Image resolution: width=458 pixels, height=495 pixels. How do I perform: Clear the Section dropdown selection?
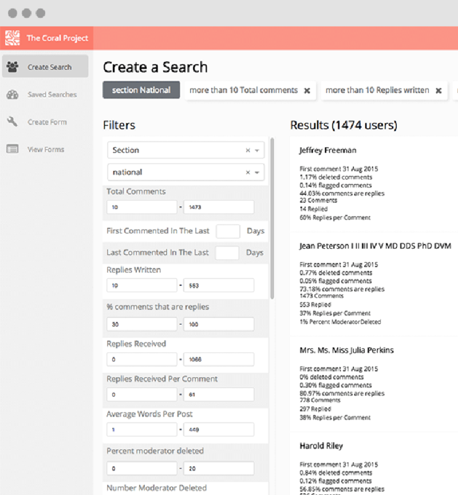[248, 150]
